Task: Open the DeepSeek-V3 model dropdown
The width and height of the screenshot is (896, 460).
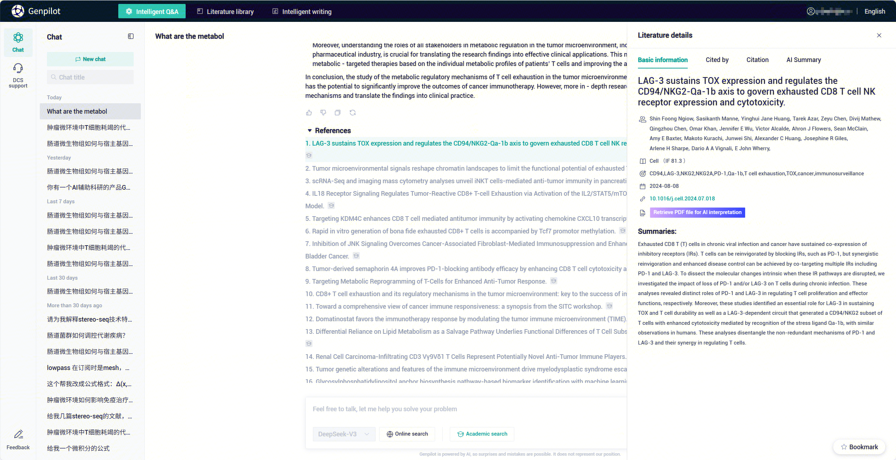Action: tap(344, 434)
